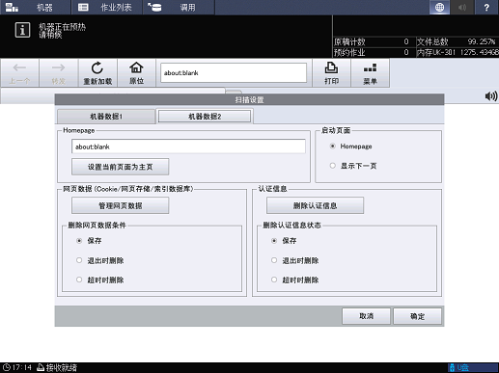Image resolution: width=499 pixels, height=373 pixels.
Task: Open the 机器 machine menu
Action: [x=36, y=7]
